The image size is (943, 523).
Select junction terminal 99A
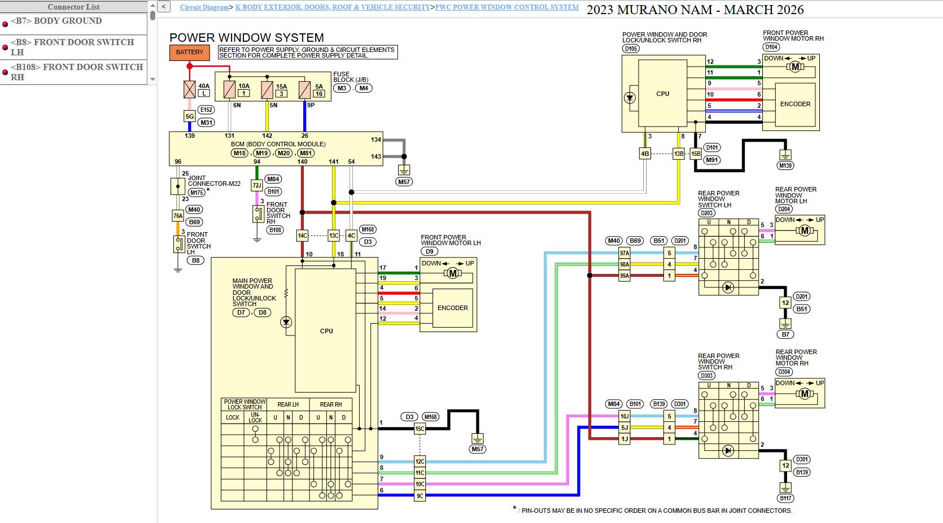625,276
